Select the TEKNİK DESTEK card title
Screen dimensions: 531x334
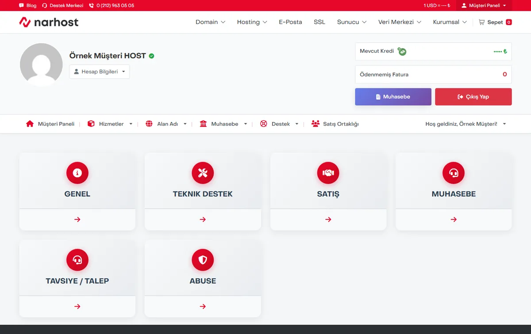(x=203, y=194)
